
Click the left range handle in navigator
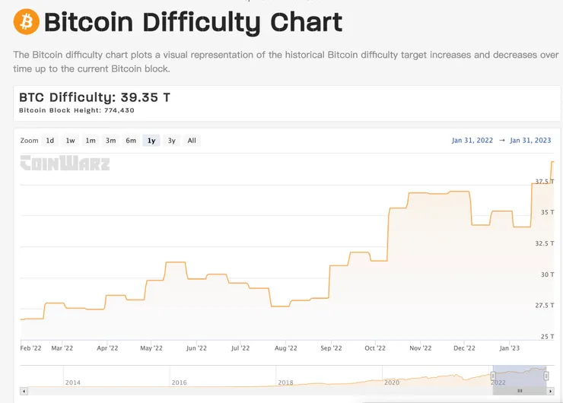click(493, 376)
